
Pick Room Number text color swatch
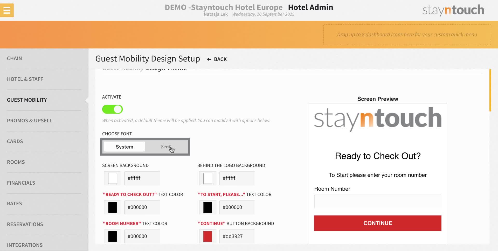[113, 236]
